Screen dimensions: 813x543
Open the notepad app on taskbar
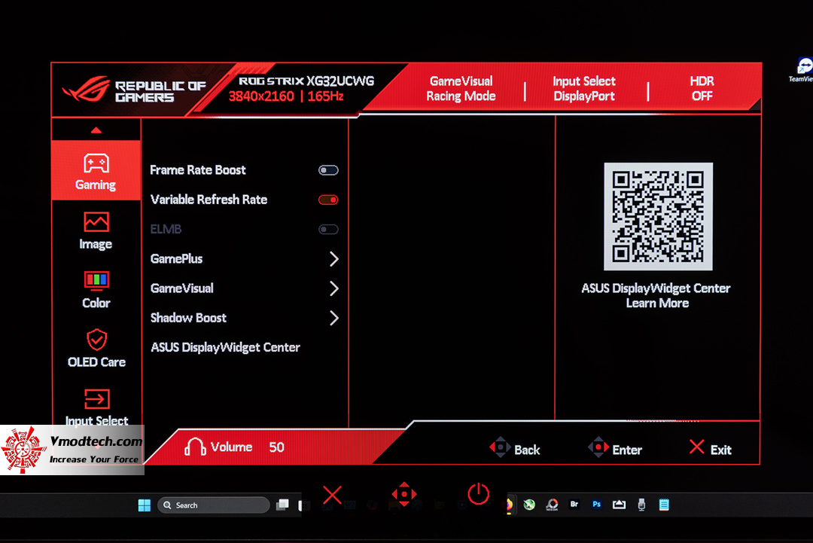(x=664, y=505)
